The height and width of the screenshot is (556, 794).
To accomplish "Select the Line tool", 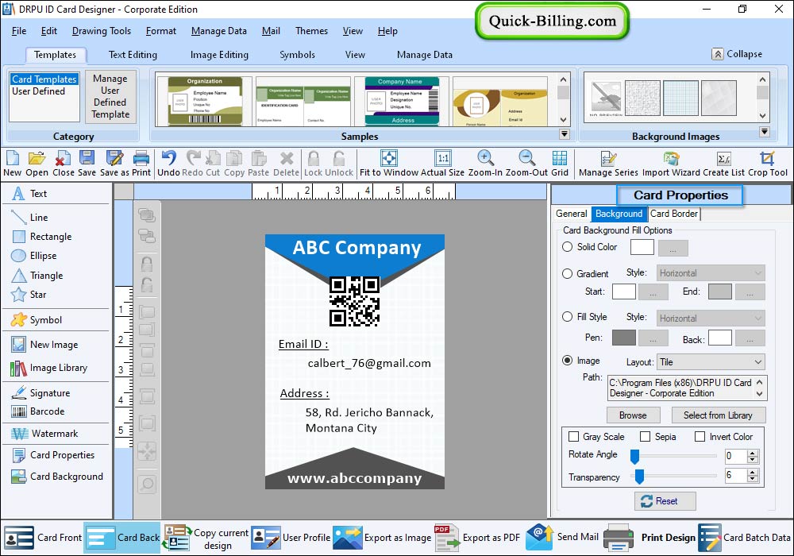I will click(29, 217).
